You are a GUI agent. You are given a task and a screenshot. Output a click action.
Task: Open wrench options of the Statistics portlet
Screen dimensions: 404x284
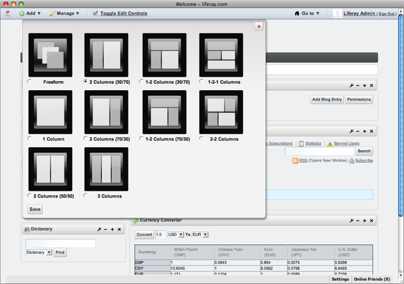351,131
